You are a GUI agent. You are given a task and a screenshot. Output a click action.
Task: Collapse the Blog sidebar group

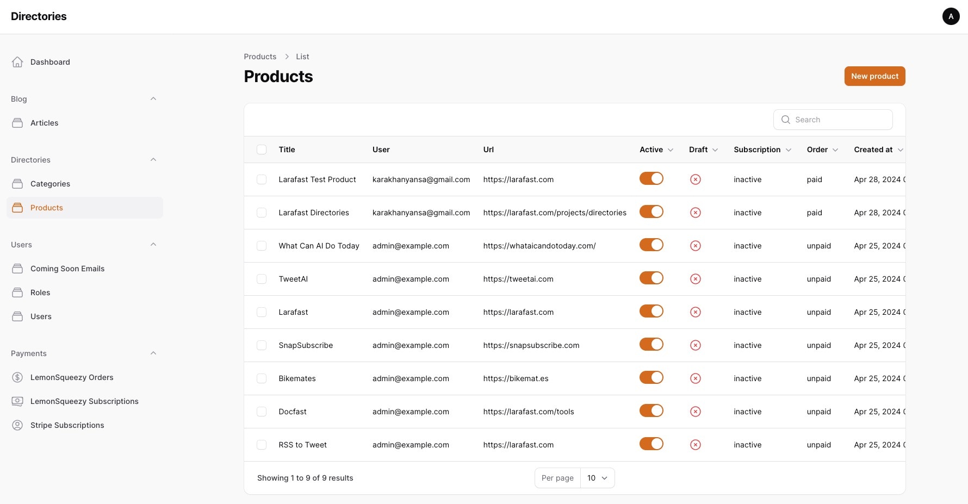153,99
